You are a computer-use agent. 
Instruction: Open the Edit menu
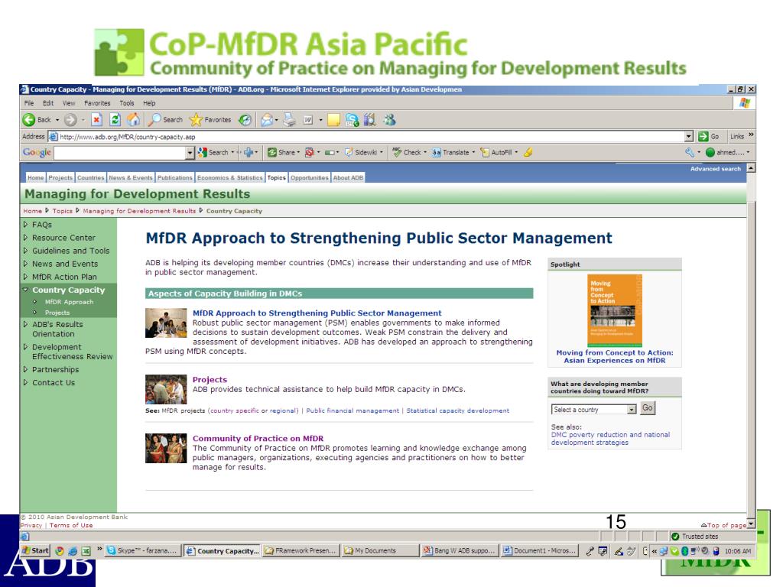pos(48,103)
